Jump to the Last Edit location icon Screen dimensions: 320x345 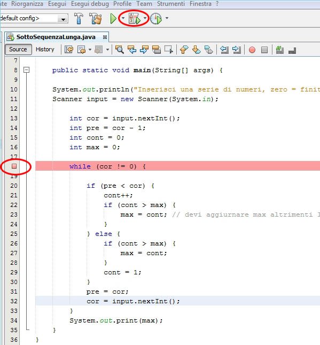pyautogui.click(x=69, y=50)
